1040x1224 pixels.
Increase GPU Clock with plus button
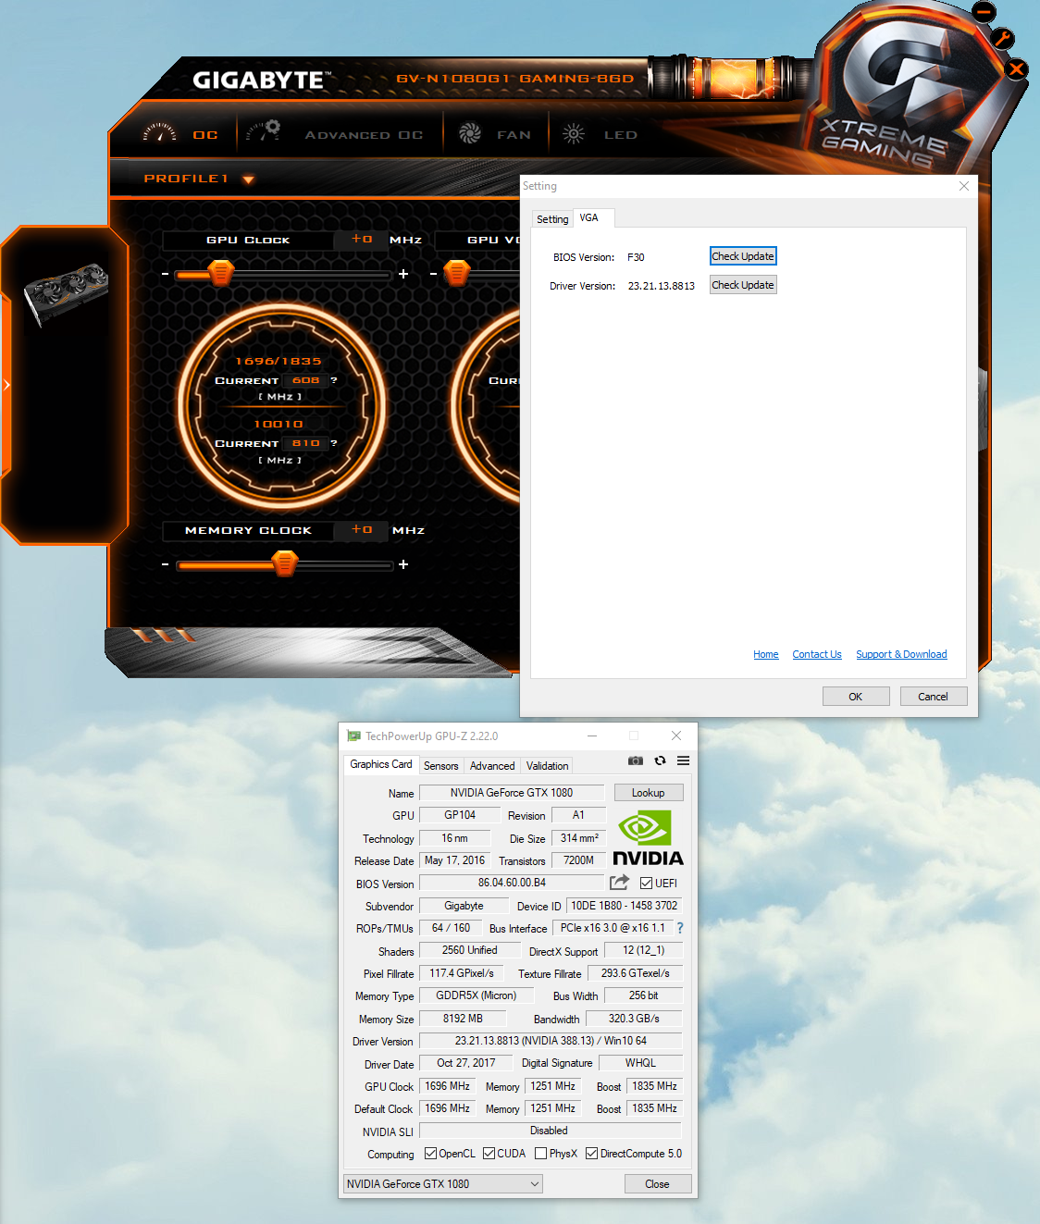tap(403, 274)
